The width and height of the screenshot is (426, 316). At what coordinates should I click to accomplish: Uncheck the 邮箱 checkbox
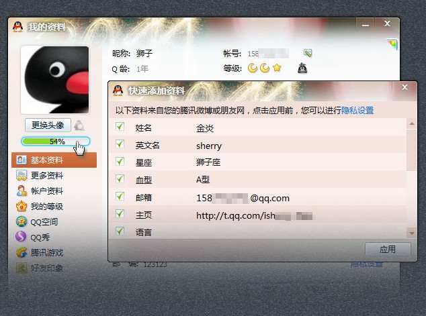[x=120, y=196]
